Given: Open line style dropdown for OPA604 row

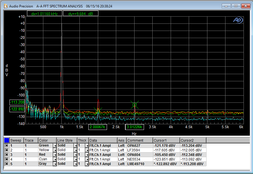Looking at the screenshot, I should 75,155.
